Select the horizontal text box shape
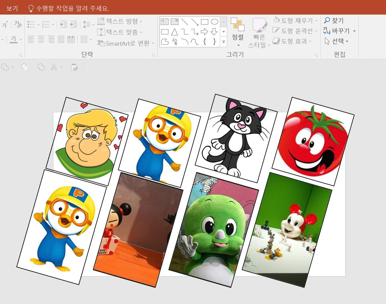This screenshot has width=386, height=304. coord(164,22)
